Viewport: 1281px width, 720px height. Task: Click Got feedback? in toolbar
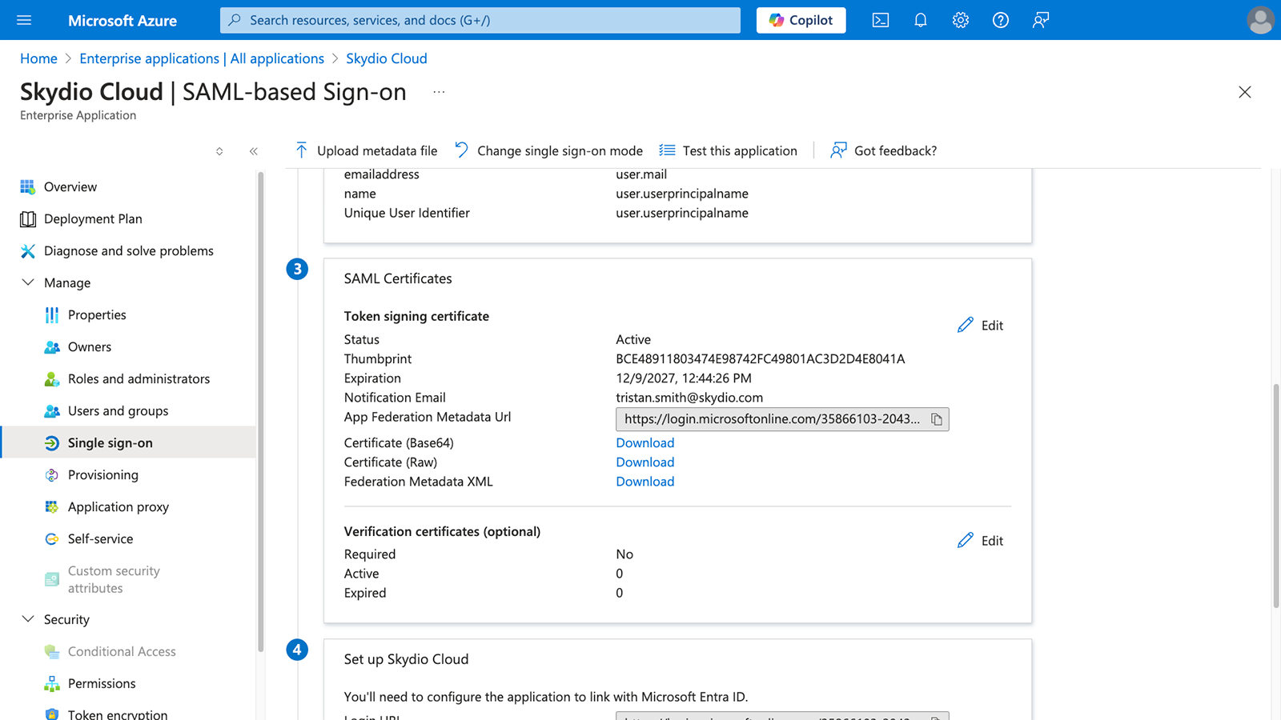pyautogui.click(x=883, y=150)
